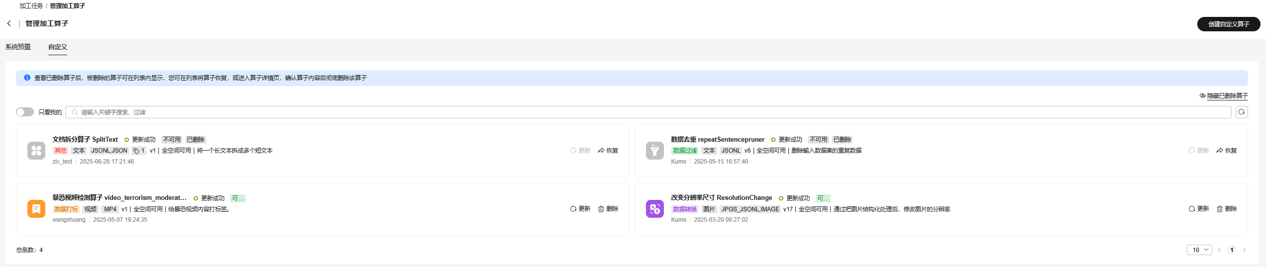Click author wangshuang on video_terrorism card
Viewport: 1266px width, 267px height.
pos(69,220)
